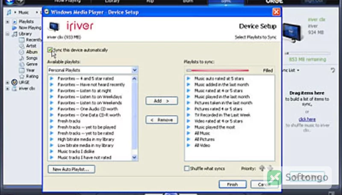Expand Playlists node in media library tree
Viewport: 342px width, 195px height.
click(x=8, y=21)
